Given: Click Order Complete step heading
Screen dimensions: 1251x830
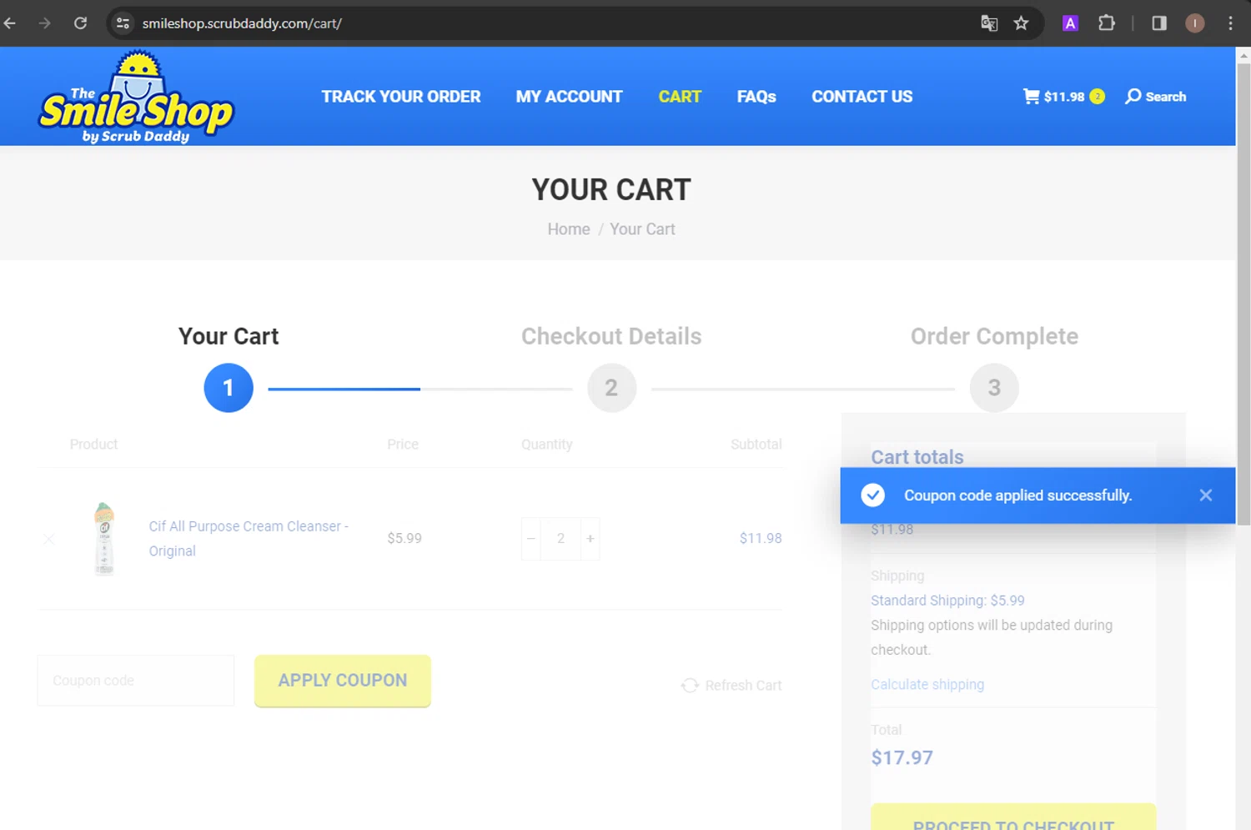Looking at the screenshot, I should 994,336.
